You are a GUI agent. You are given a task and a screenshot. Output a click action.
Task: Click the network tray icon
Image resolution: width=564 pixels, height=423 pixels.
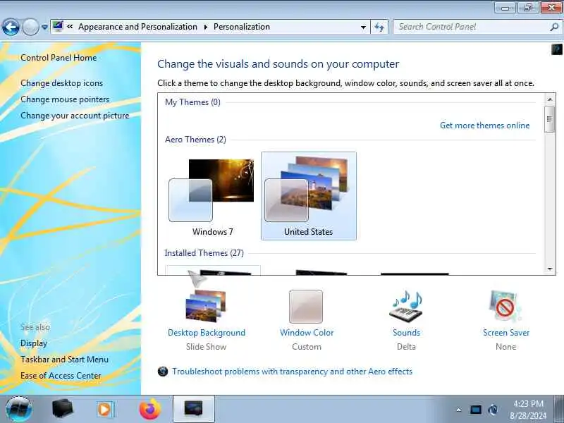pyautogui.click(x=493, y=410)
